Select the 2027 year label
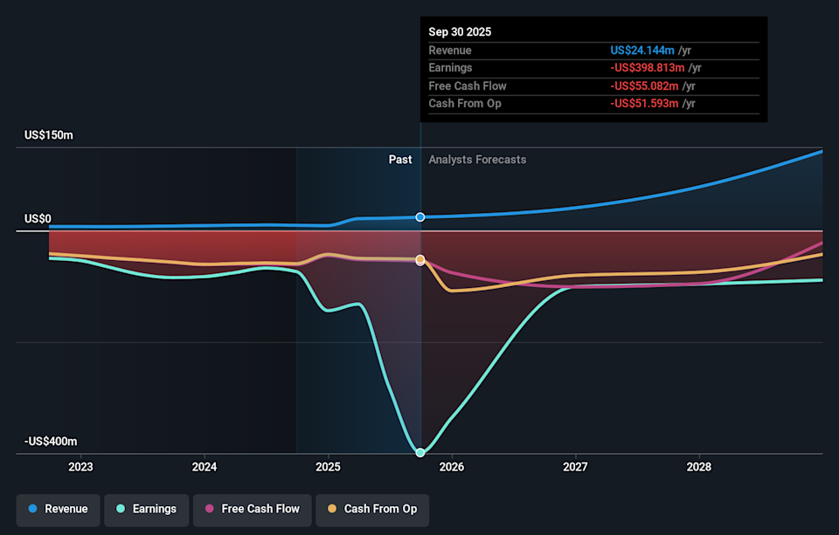Viewport: 839px width, 535px height. 575,467
